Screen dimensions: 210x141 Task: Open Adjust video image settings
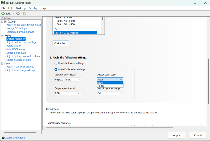(x=21, y=70)
